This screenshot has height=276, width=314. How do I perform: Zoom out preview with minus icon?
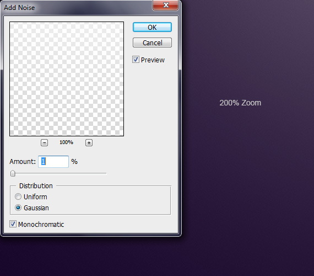tap(44, 143)
